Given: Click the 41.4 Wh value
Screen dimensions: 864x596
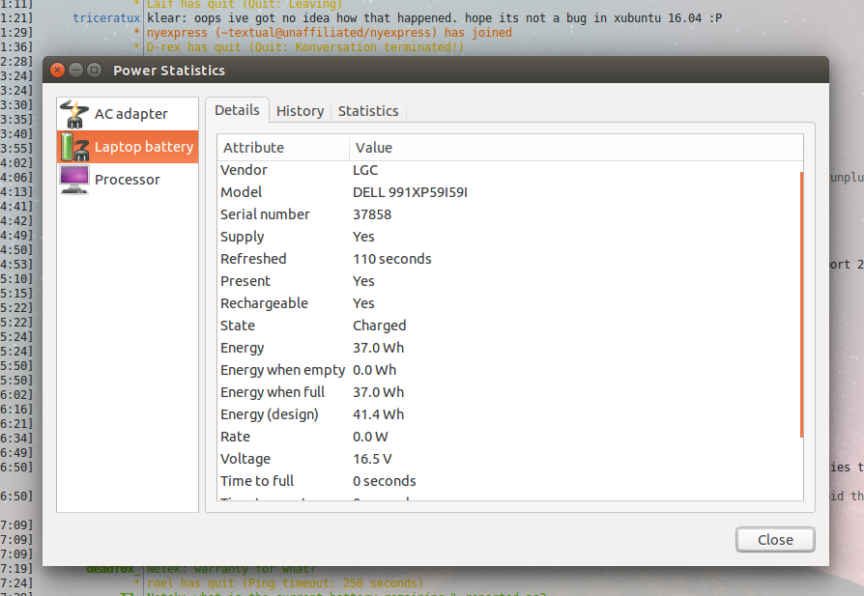Looking at the screenshot, I should [x=378, y=414].
